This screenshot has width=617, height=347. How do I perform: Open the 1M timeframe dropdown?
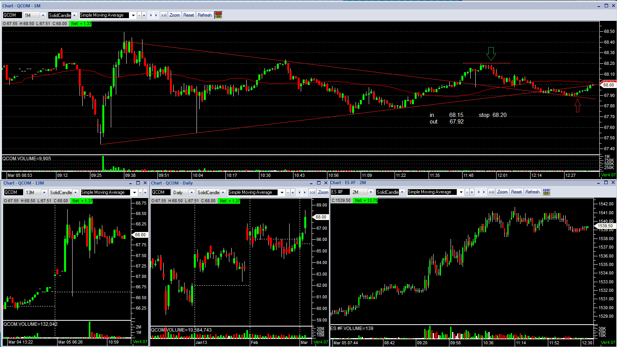tap(43, 15)
